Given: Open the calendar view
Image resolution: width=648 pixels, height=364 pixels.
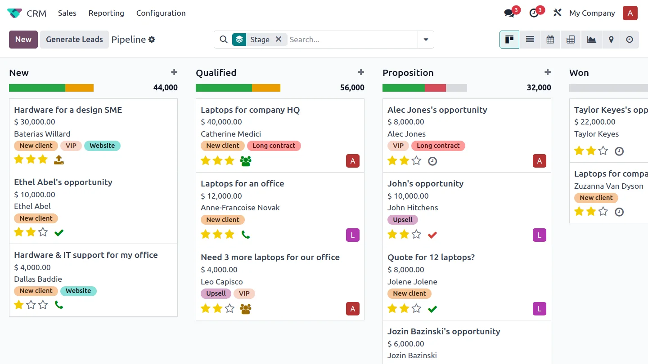Looking at the screenshot, I should (550, 40).
